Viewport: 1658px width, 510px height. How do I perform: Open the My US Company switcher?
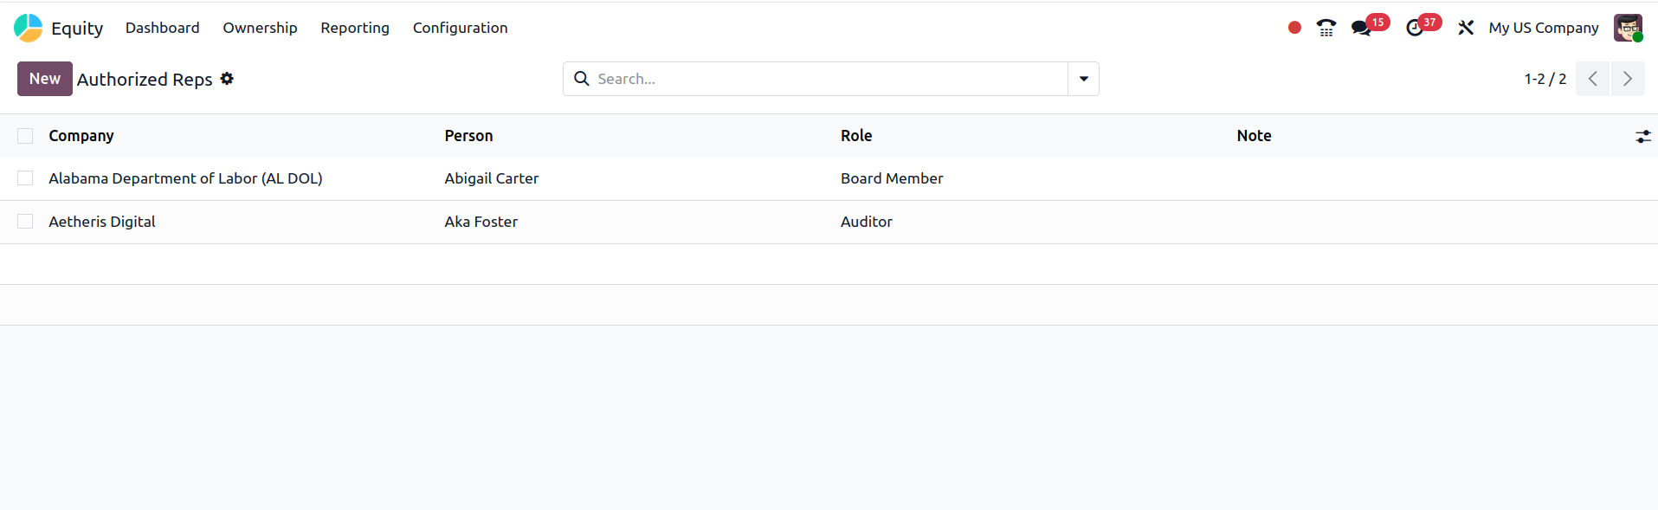point(1543,28)
